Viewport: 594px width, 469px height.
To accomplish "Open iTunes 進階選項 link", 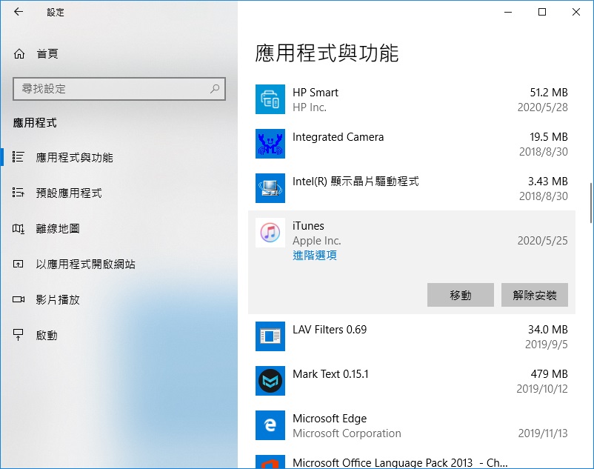I will click(315, 256).
